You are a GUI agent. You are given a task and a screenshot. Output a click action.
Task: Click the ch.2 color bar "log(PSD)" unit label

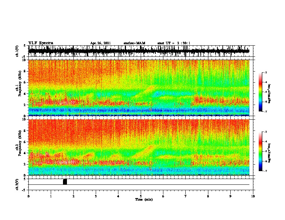(x=269, y=153)
